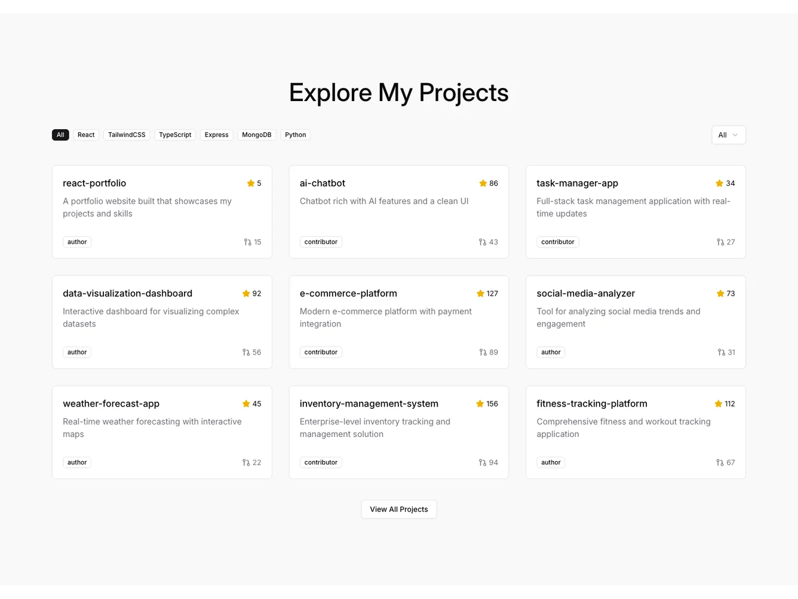
Task: Filter projects by MongoDB
Action: tap(256, 135)
